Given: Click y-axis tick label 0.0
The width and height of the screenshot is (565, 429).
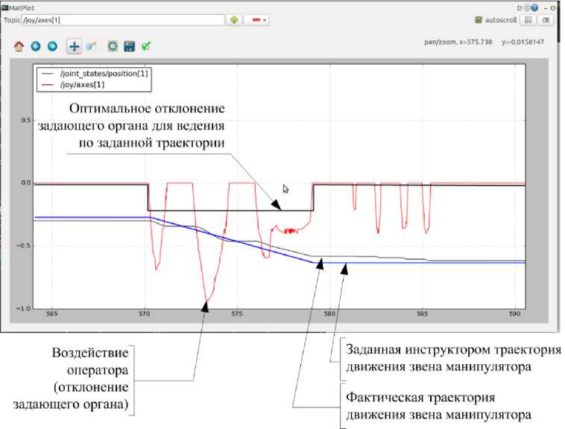Looking at the screenshot, I should [x=26, y=182].
